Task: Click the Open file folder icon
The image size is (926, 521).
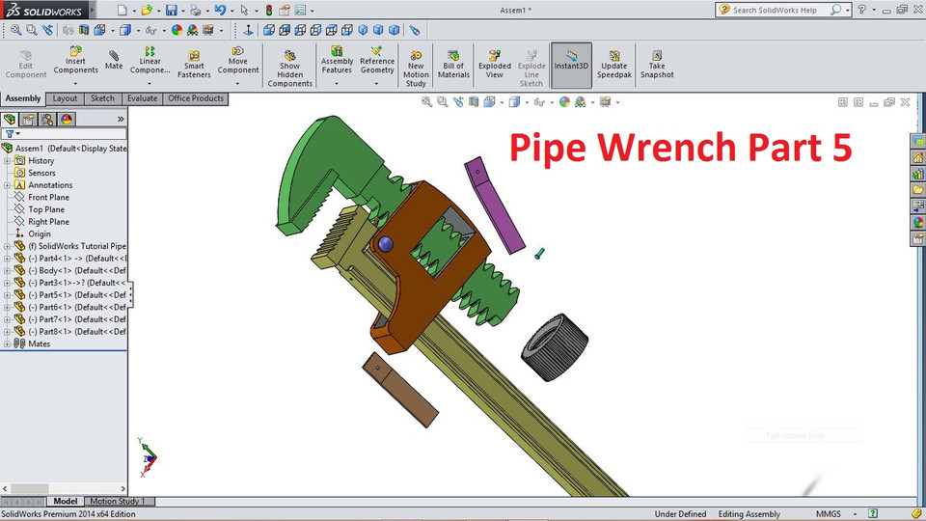Action: click(146, 10)
